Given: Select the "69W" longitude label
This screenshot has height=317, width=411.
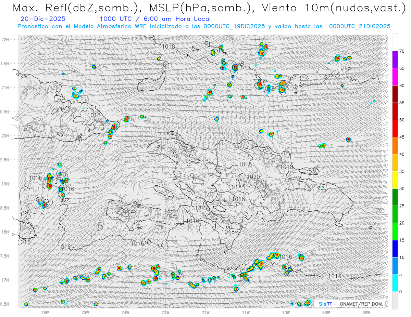Looking at the screenshot, I should click(326, 312).
